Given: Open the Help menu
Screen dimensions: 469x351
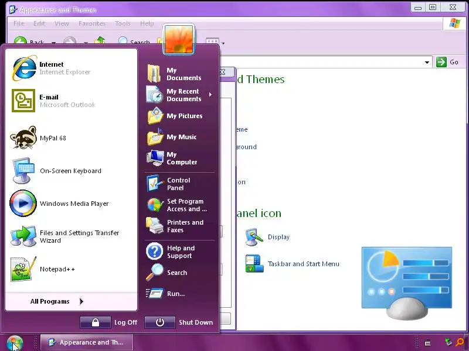Looking at the screenshot, I should (x=147, y=23).
